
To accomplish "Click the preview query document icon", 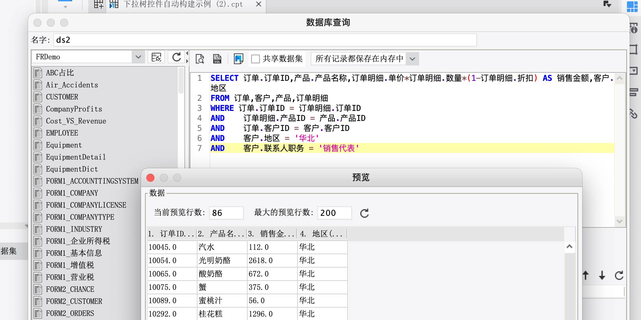I will pyautogui.click(x=200, y=59).
